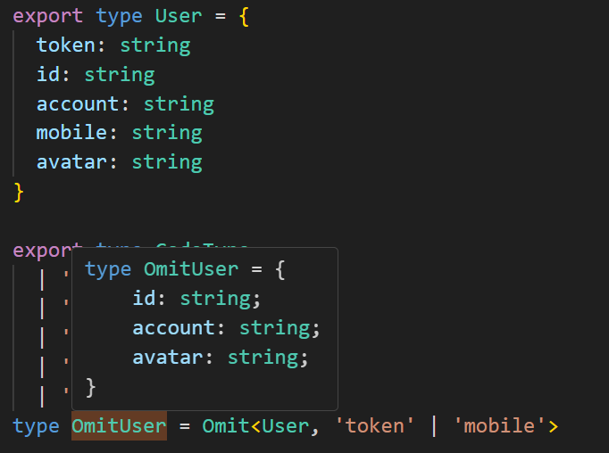
Task: Click the Omit utility type name
Action: point(225,426)
